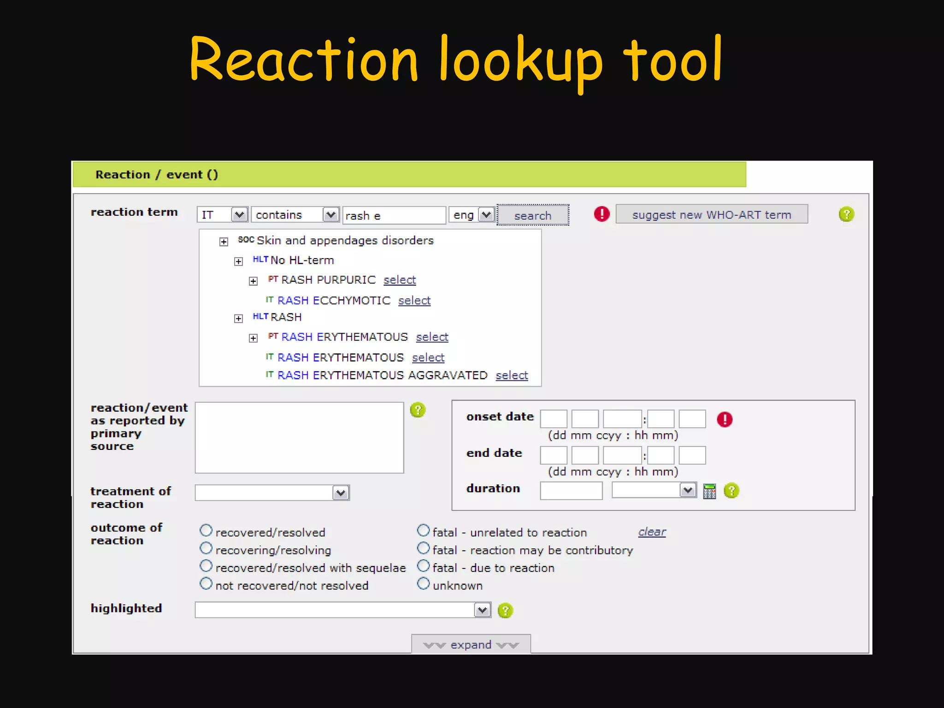
Task: Select recovered/resolved outcome radio button
Action: [x=206, y=531]
